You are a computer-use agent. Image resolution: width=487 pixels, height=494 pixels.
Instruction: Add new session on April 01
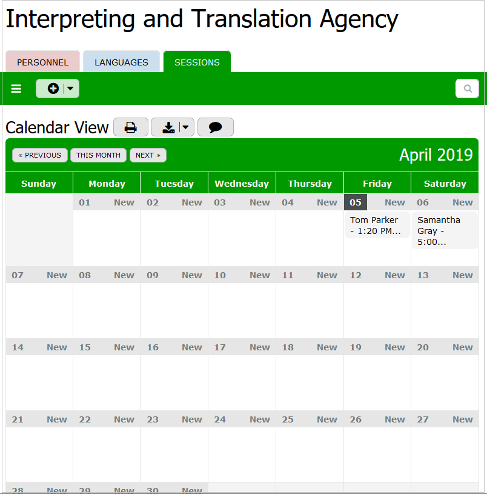[x=124, y=202]
